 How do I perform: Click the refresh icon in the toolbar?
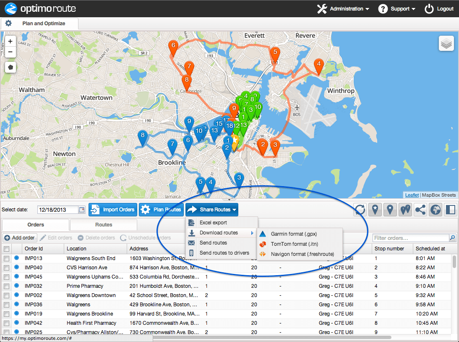tap(360, 210)
